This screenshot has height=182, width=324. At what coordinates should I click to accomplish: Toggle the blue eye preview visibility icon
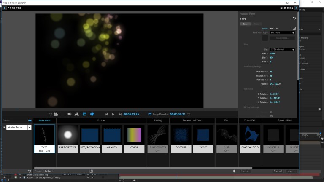coord(92,114)
